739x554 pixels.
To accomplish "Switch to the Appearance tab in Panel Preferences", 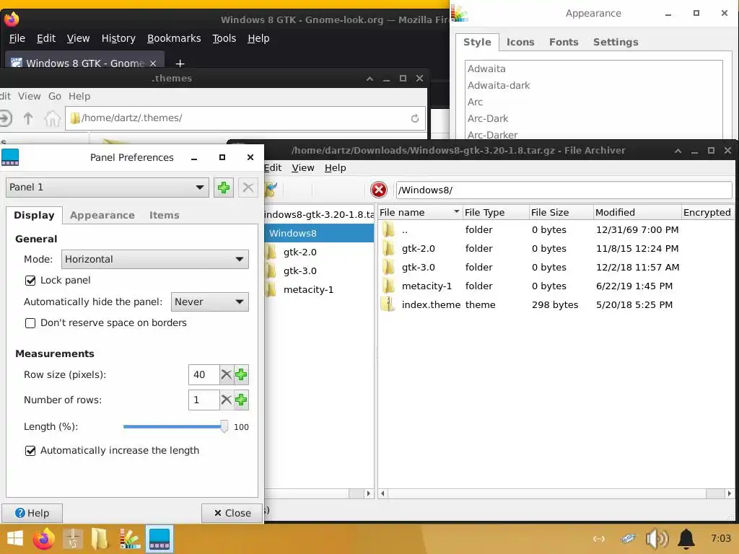I will pos(102,215).
